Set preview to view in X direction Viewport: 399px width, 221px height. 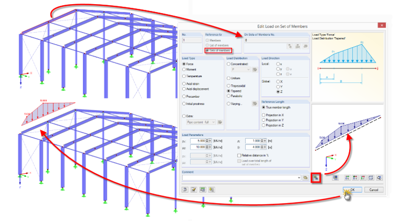[x=348, y=178]
